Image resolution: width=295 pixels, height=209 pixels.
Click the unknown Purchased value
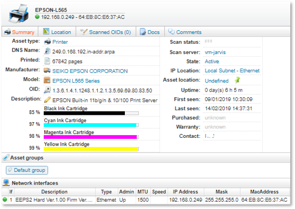pos(215,117)
